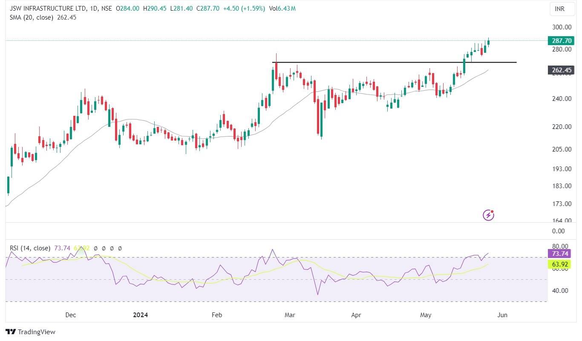
Task: Click the 262.45 SMA price label
Action: click(x=562, y=70)
